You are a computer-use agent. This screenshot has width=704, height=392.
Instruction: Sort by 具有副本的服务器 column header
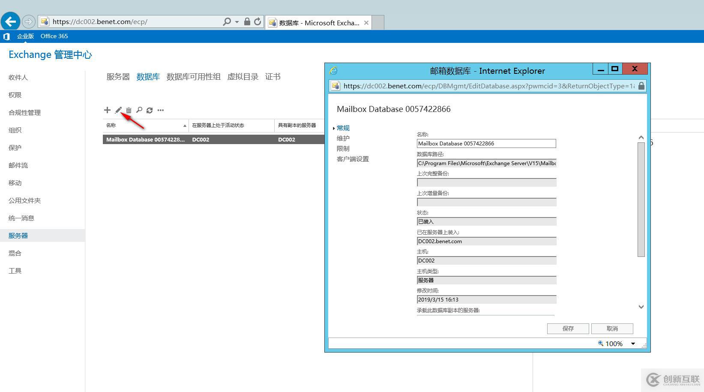tap(300, 125)
